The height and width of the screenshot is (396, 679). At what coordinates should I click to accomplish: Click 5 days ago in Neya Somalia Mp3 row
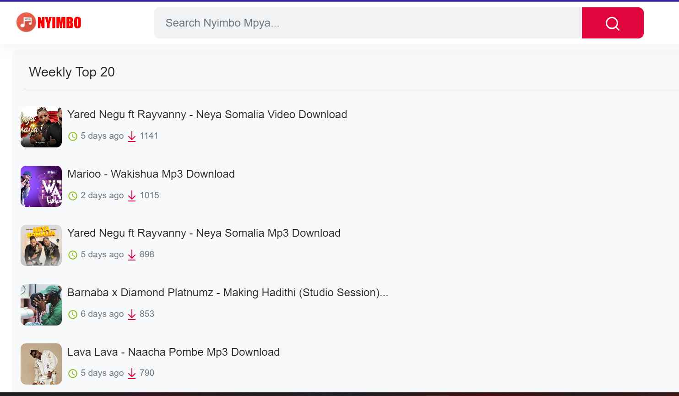pyautogui.click(x=102, y=255)
